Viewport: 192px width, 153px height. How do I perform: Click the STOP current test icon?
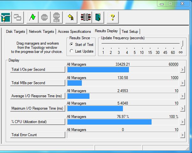pos(44,18)
